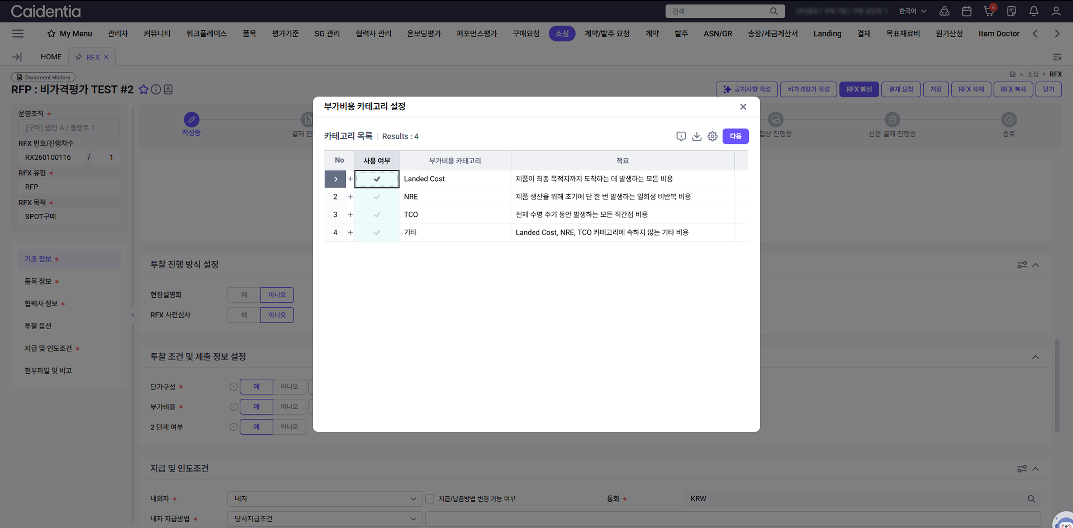Open the 한국어 language dropdown

912,11
